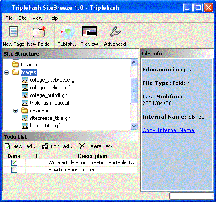Expand the navigation folder node
Viewport: 216px width, 202px height.
pos(15,111)
